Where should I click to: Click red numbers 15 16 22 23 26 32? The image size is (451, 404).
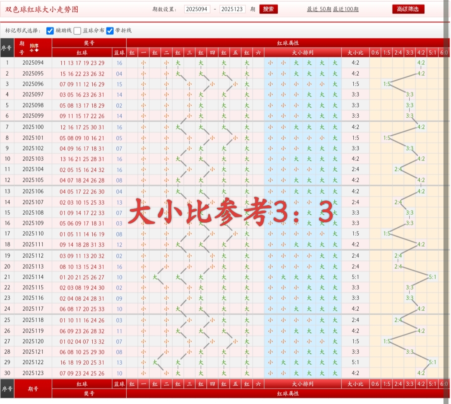(82, 74)
